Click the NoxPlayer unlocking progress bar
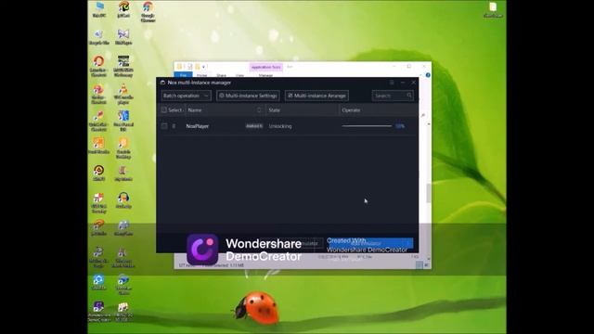This screenshot has height=334, width=594. [x=367, y=126]
